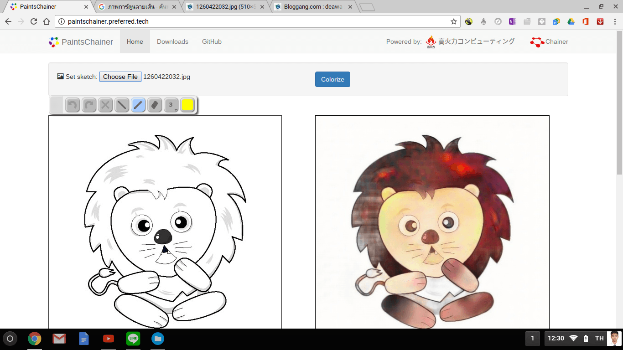This screenshot has width=623, height=350.
Task: Open Gmail from the shelf
Action: point(59,339)
